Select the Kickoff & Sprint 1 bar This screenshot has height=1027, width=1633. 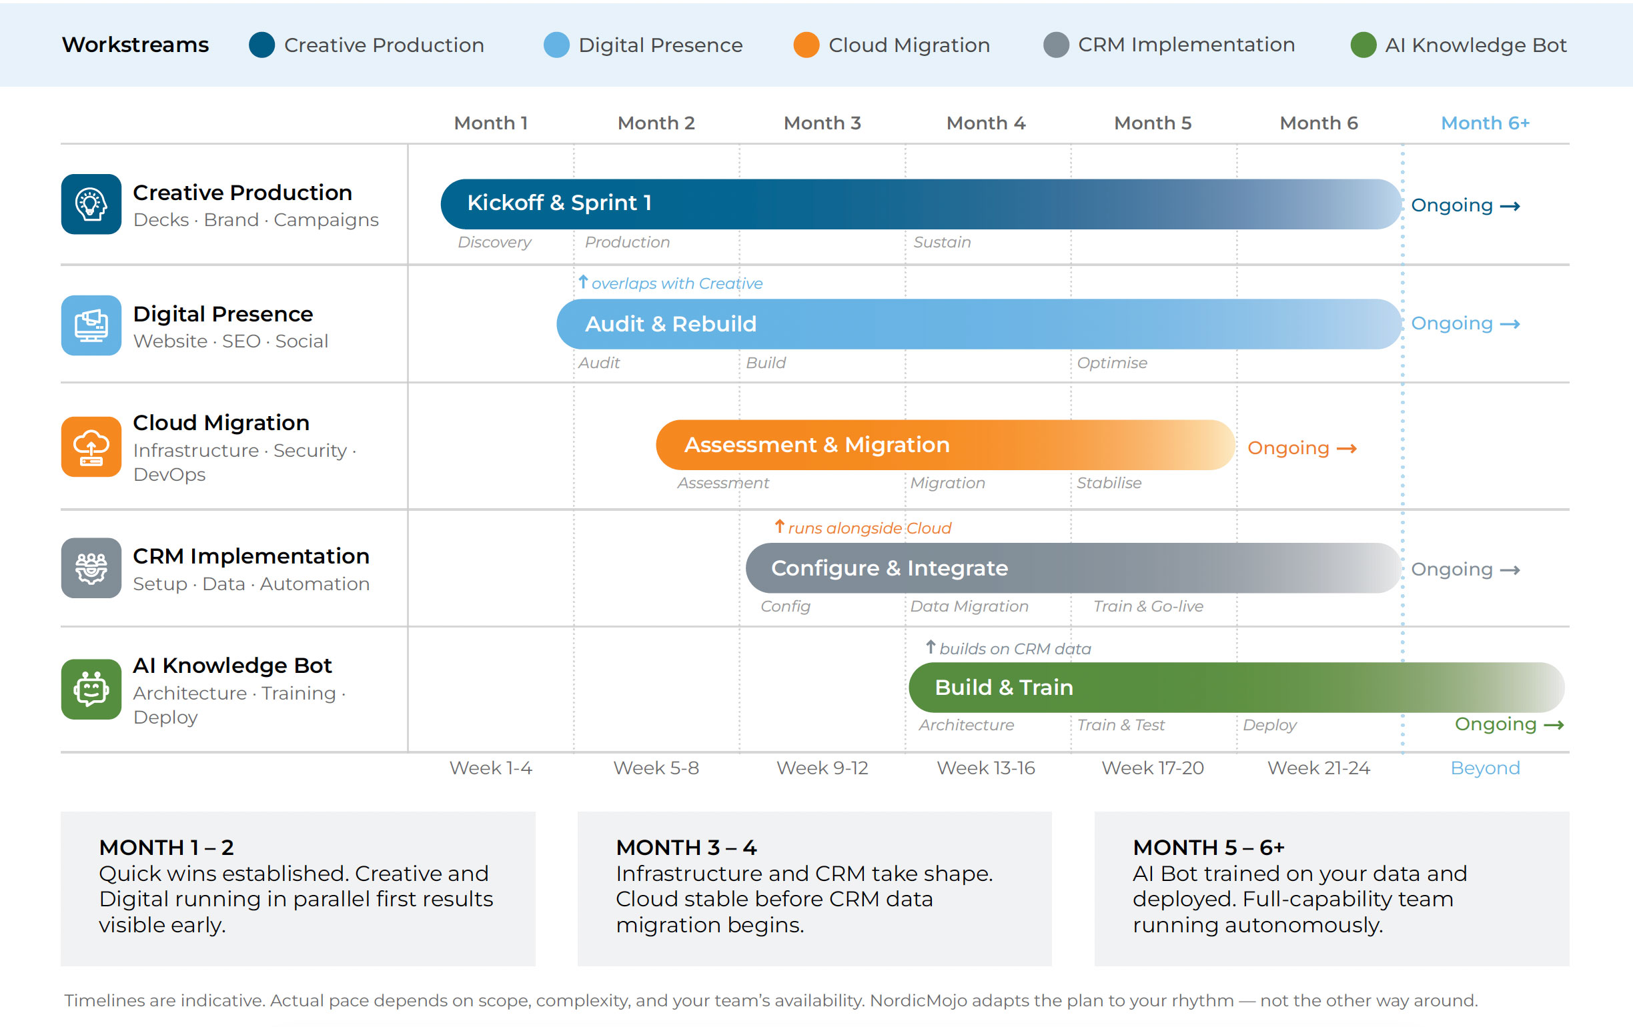point(919,203)
